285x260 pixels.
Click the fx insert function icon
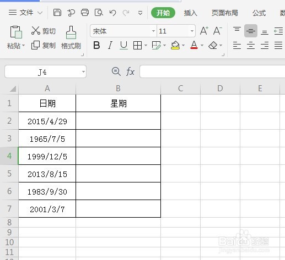[x=130, y=71]
